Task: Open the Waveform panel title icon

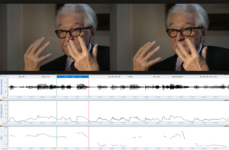Action: click(x=1, y=75)
